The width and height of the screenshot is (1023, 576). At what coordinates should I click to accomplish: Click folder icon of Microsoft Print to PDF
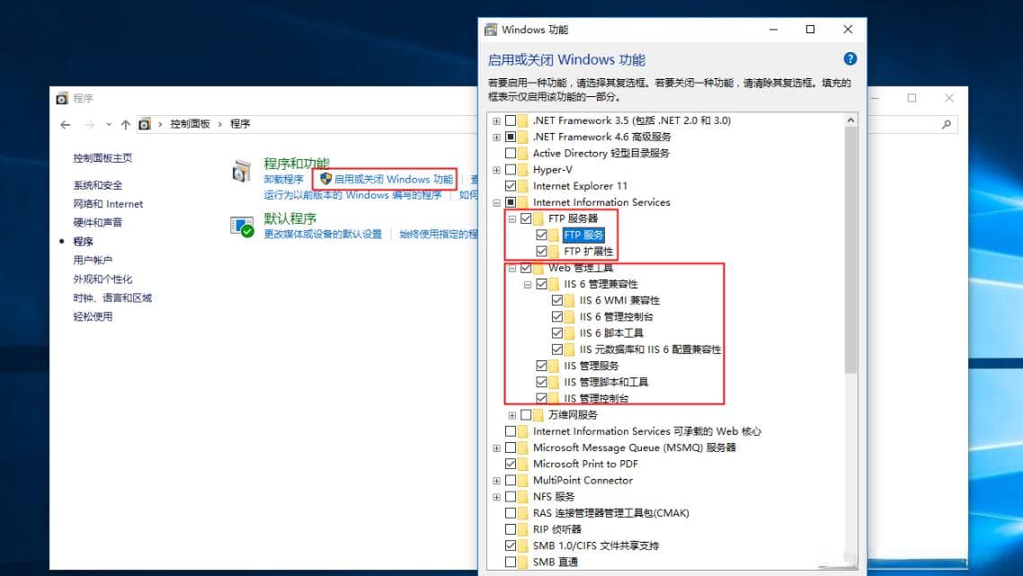point(523,464)
